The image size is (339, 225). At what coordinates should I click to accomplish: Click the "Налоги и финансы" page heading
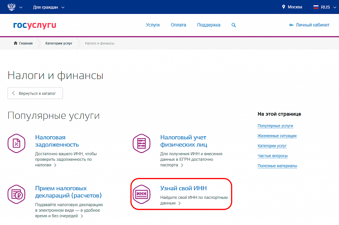click(56, 76)
